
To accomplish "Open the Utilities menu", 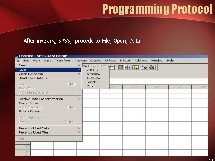I will [110, 61].
